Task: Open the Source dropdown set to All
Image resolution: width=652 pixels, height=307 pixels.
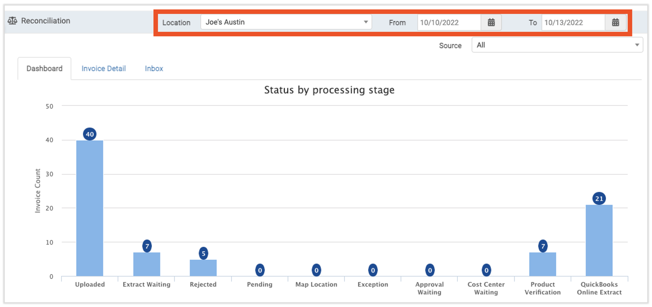Action: coord(557,45)
